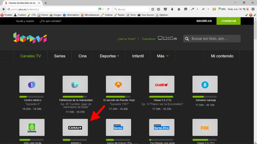Save page to Pocket icon
Screen dimensions: 257x144
pyautogui.click(x=165, y=9)
